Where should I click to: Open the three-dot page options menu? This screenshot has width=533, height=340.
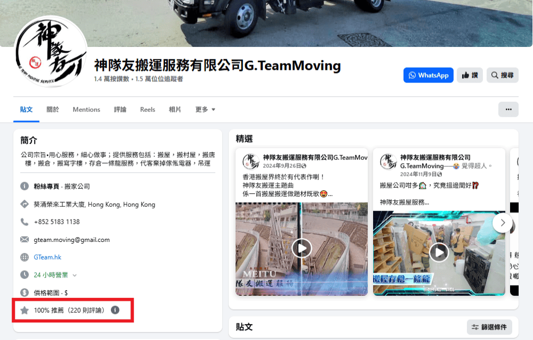pyautogui.click(x=508, y=109)
